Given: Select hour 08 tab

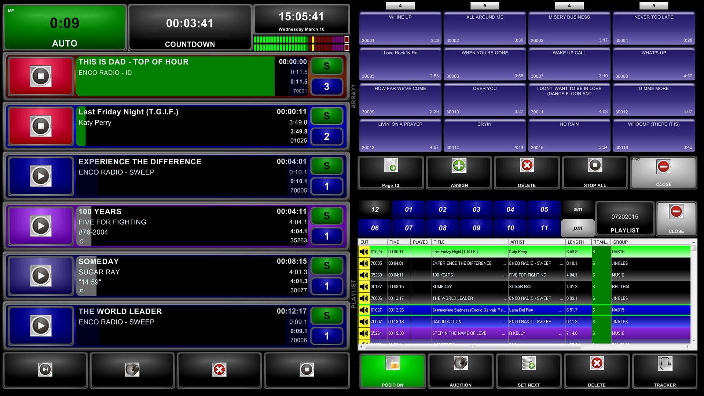Looking at the screenshot, I should (442, 228).
